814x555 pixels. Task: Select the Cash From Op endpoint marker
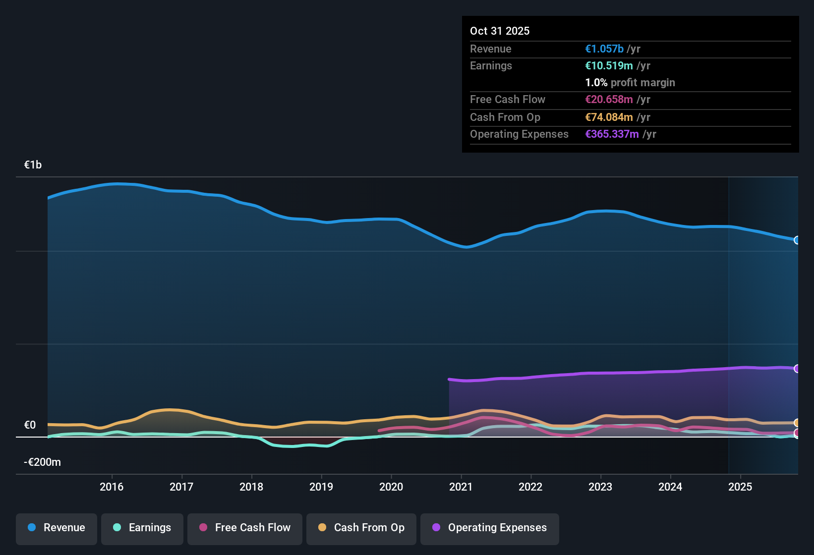(x=797, y=422)
